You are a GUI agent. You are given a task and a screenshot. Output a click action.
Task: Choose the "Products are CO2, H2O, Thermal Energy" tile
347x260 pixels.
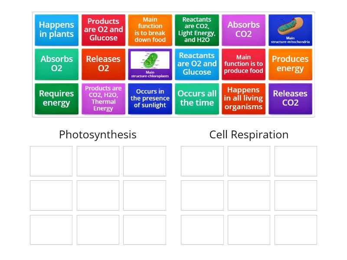coord(103,99)
